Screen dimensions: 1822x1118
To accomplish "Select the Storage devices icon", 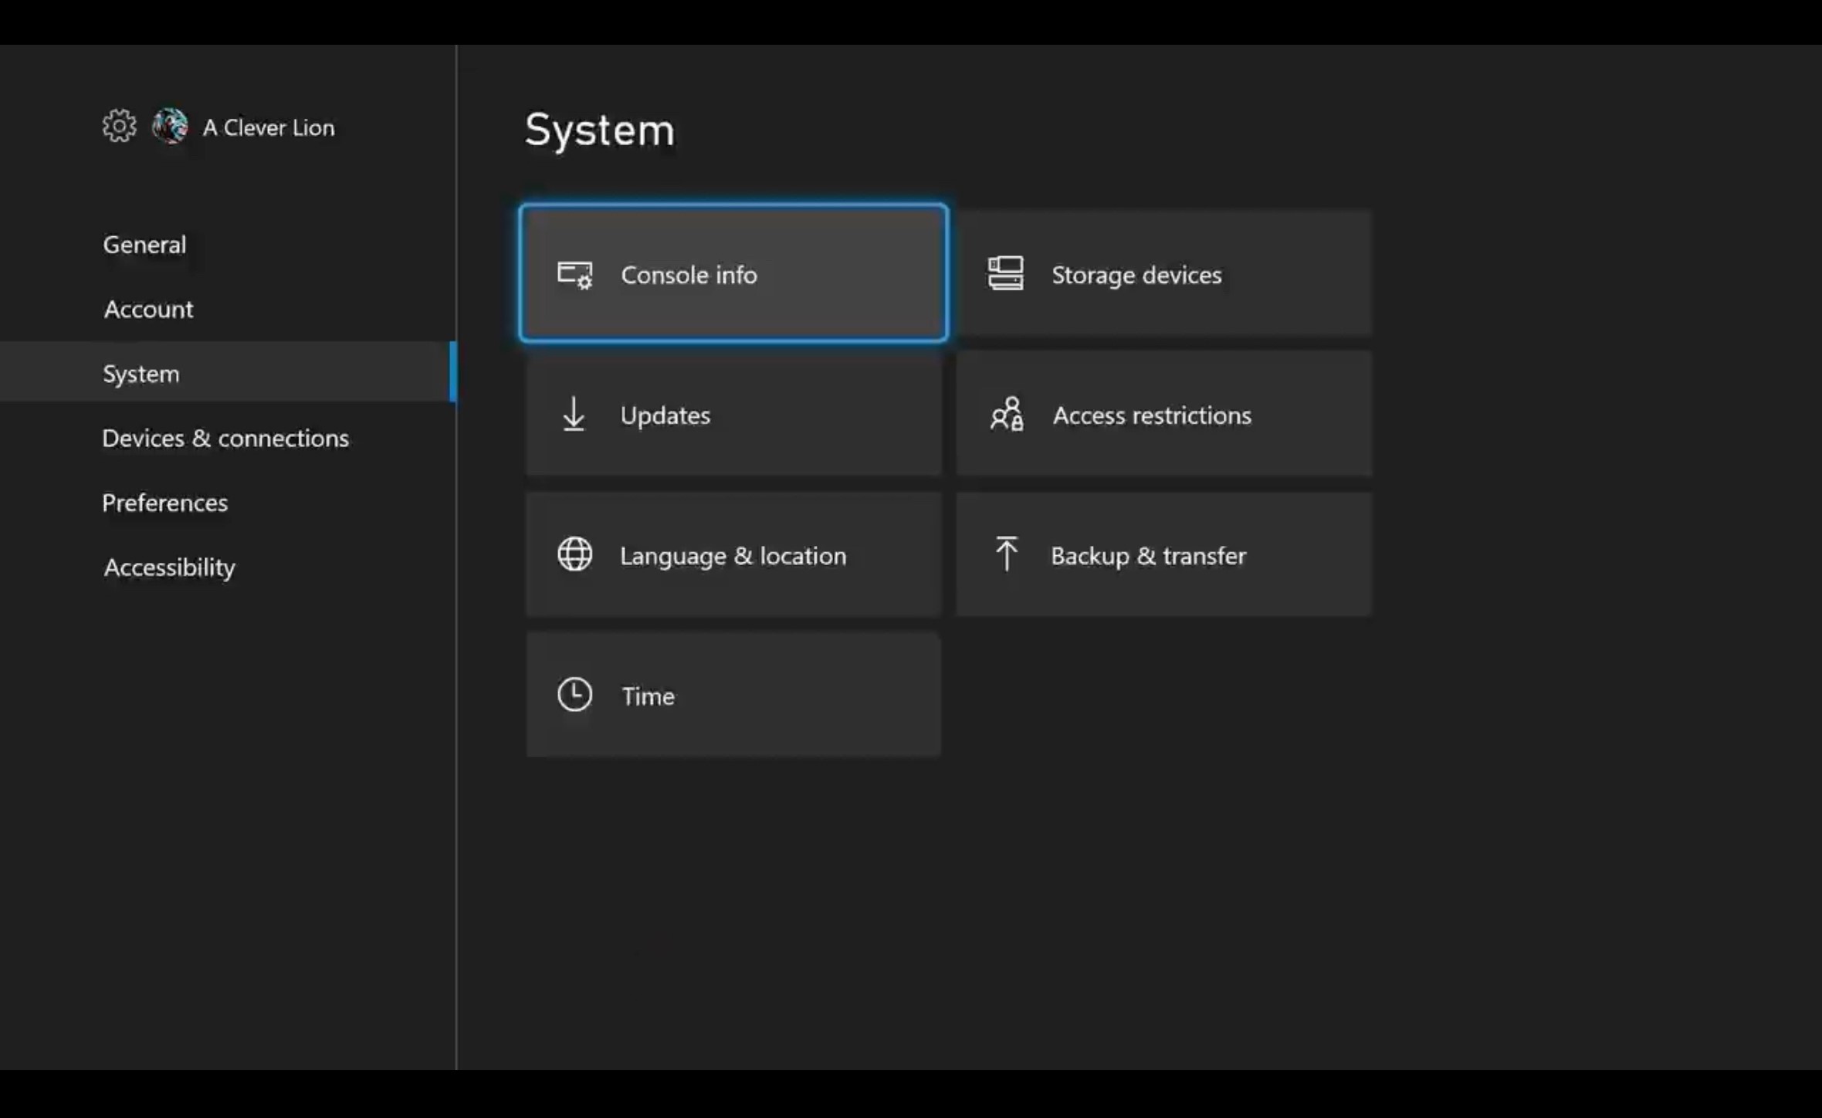I will tap(1005, 273).
